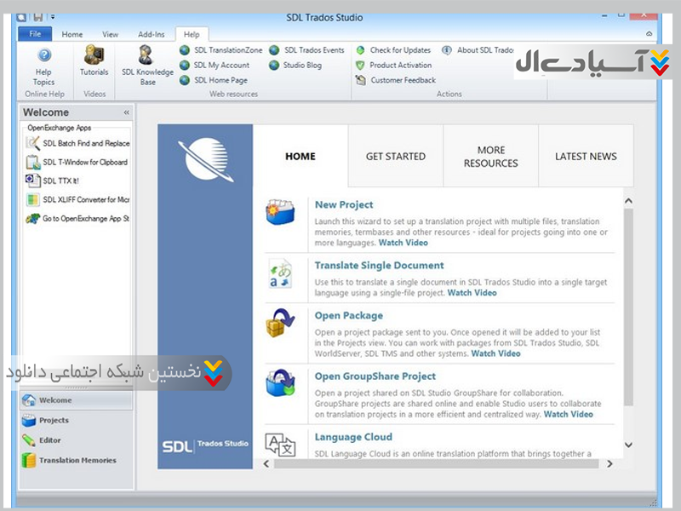Screen dimensions: 681x511
Task: Click the Open Package box icon
Action: click(280, 324)
